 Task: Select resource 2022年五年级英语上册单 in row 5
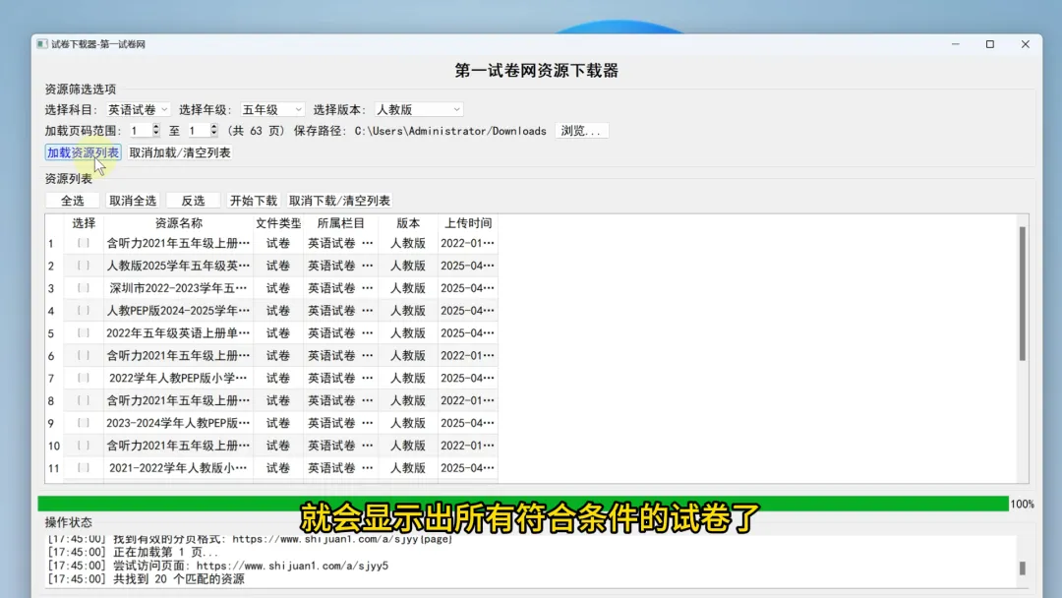pos(179,333)
